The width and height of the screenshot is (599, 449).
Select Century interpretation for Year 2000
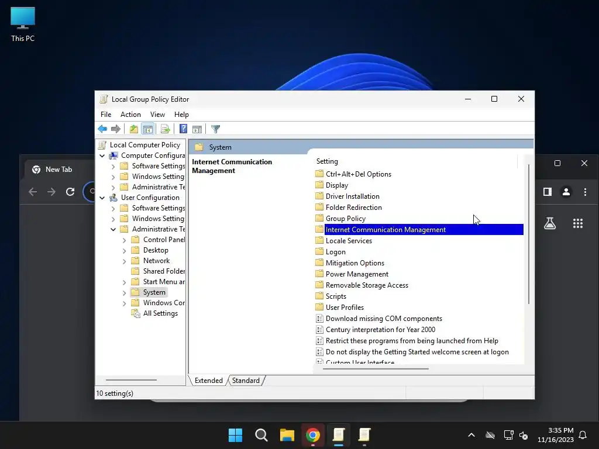380,330
